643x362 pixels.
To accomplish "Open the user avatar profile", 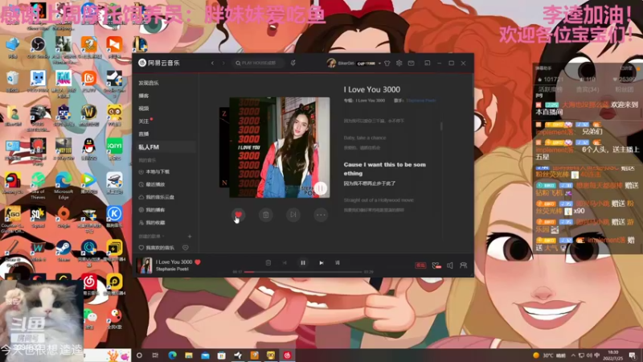I will tap(331, 63).
